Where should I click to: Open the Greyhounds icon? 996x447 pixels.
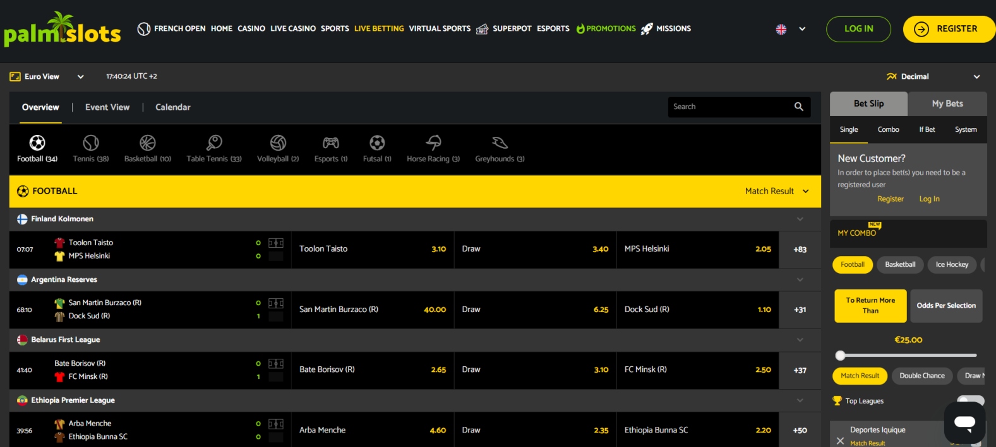click(x=500, y=142)
